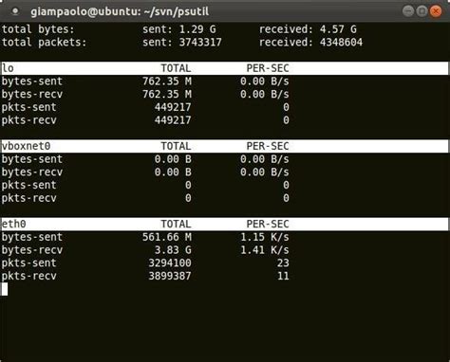Select the 'total packets:' label
450x362 pixels.
[44, 43]
